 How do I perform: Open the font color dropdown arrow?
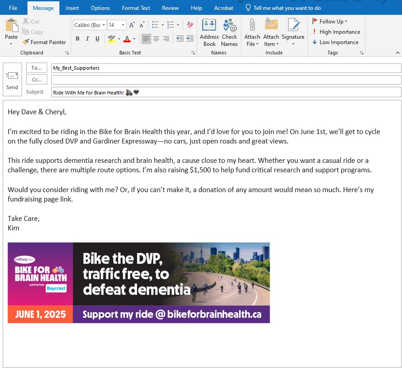(x=134, y=39)
